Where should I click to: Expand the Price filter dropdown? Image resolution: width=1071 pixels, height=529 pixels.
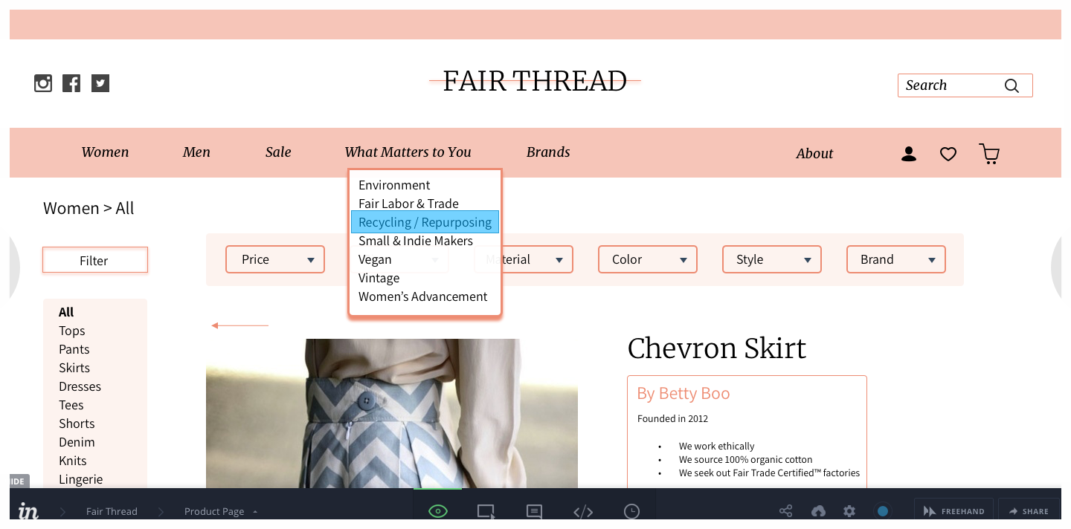275,259
